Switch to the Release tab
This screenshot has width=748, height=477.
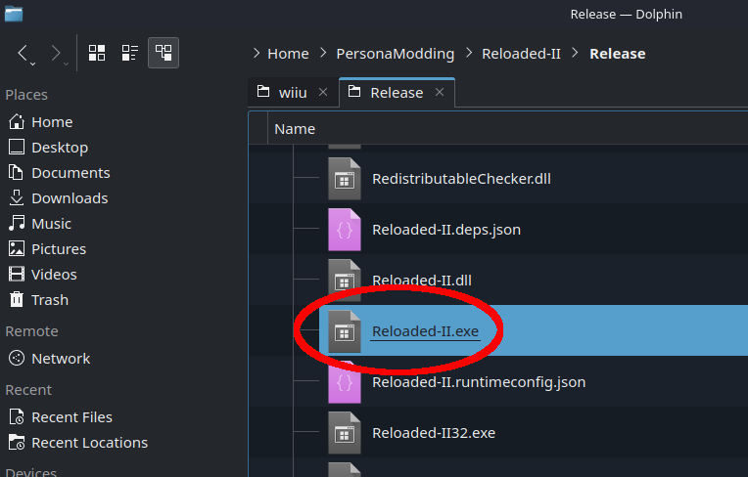click(397, 92)
